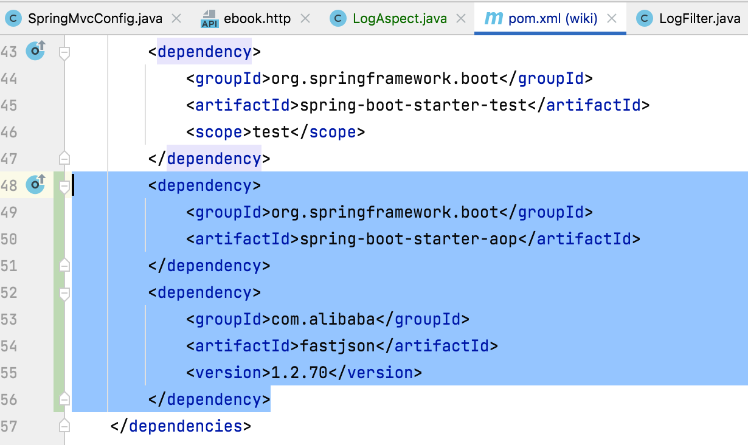Collapse the dependency block at line 48
This screenshot has height=445, width=748.
64,187
